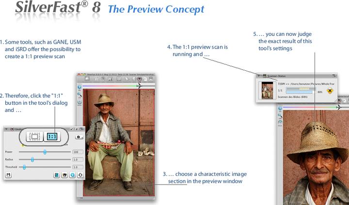This screenshot has height=205, width=349.
Task: Click the Radius slider handle
Action: coord(32,159)
